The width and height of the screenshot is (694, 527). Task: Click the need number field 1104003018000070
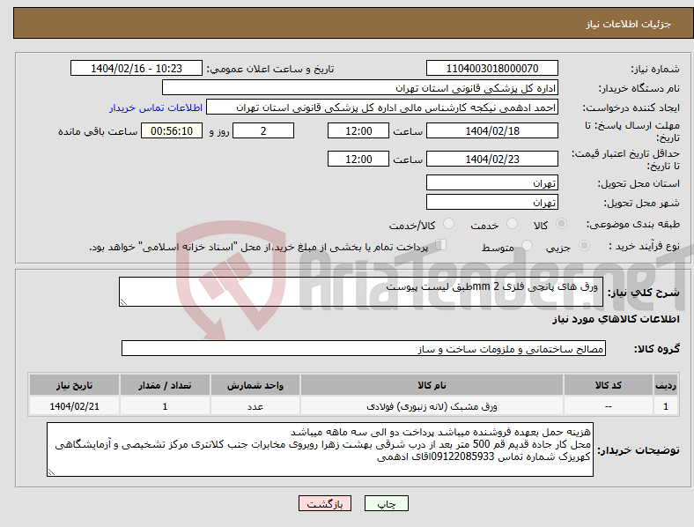(492, 68)
